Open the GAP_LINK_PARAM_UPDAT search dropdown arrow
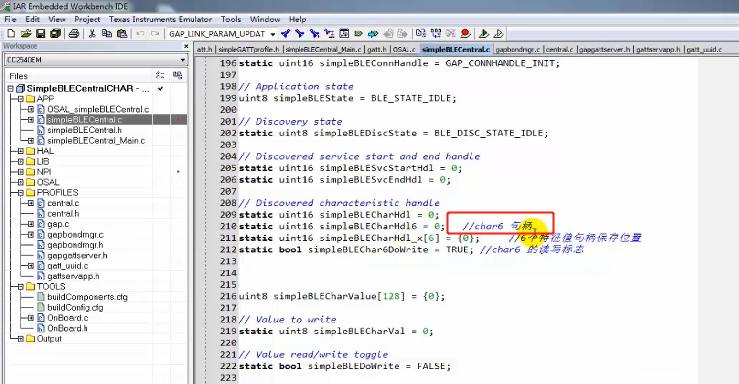Viewport: 739px width, 384px height. tap(273, 34)
